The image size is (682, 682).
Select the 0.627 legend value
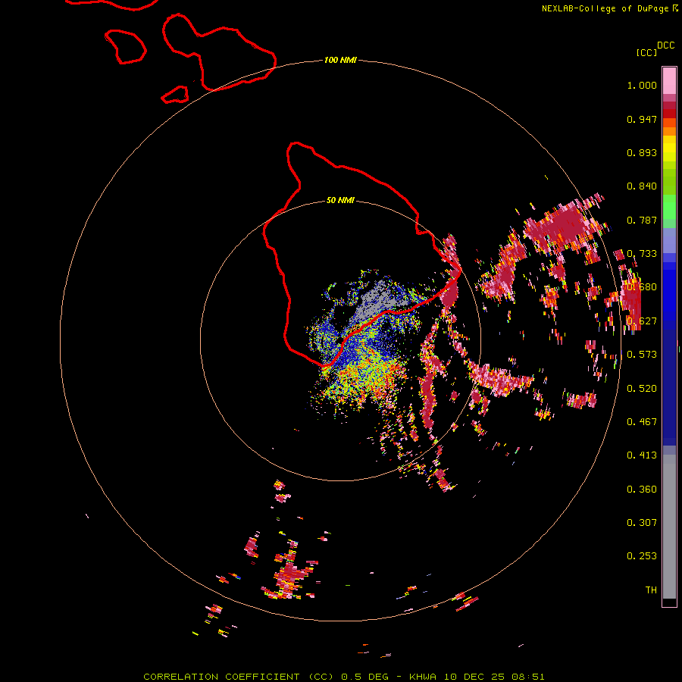point(642,321)
